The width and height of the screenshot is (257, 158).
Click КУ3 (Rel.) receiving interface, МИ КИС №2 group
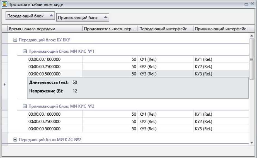(203, 129)
